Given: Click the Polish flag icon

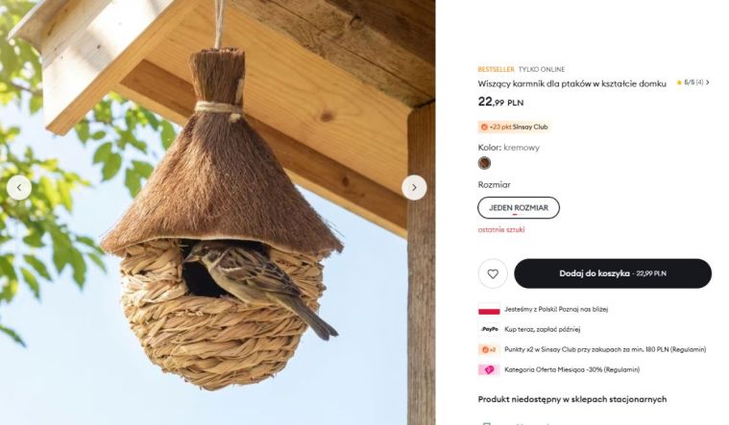Looking at the screenshot, I should (489, 309).
